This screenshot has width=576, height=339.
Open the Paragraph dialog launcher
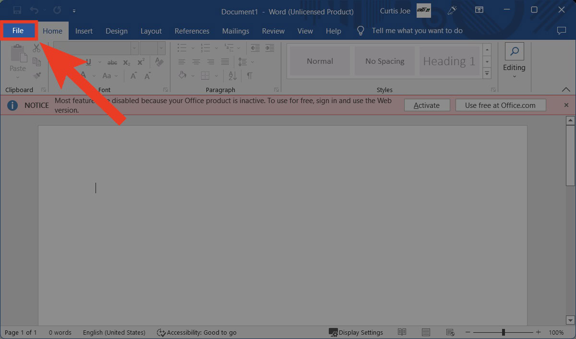[x=276, y=90]
